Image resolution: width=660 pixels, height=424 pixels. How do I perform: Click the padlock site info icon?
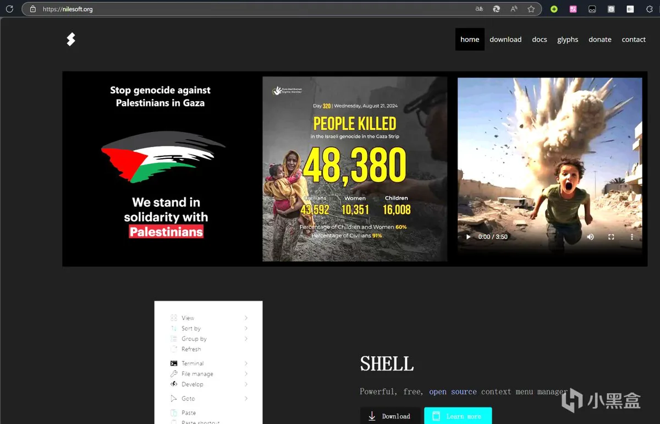coord(33,9)
